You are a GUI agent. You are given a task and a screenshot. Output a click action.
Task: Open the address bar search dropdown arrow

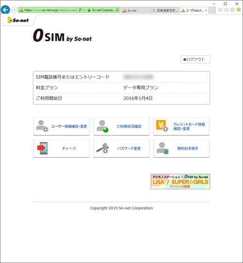[84, 10]
